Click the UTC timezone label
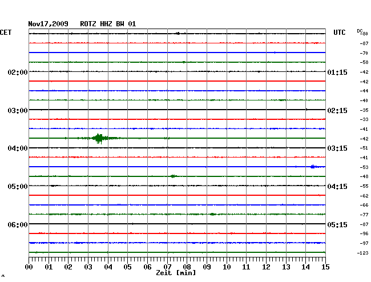This screenshot has height=282, width=371. [339, 33]
